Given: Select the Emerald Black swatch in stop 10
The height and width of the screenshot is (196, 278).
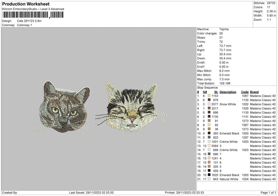Looking at the screenshot, I should [x=210, y=133].
